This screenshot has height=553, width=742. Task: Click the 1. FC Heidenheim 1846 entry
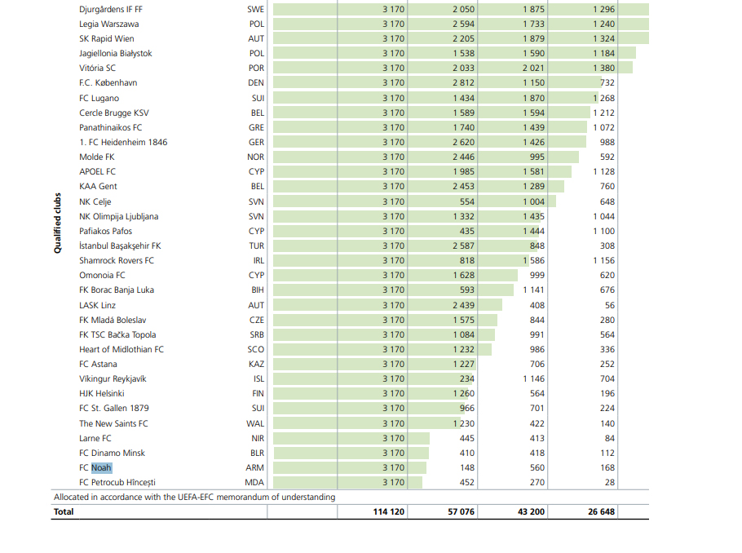pyautogui.click(x=123, y=142)
